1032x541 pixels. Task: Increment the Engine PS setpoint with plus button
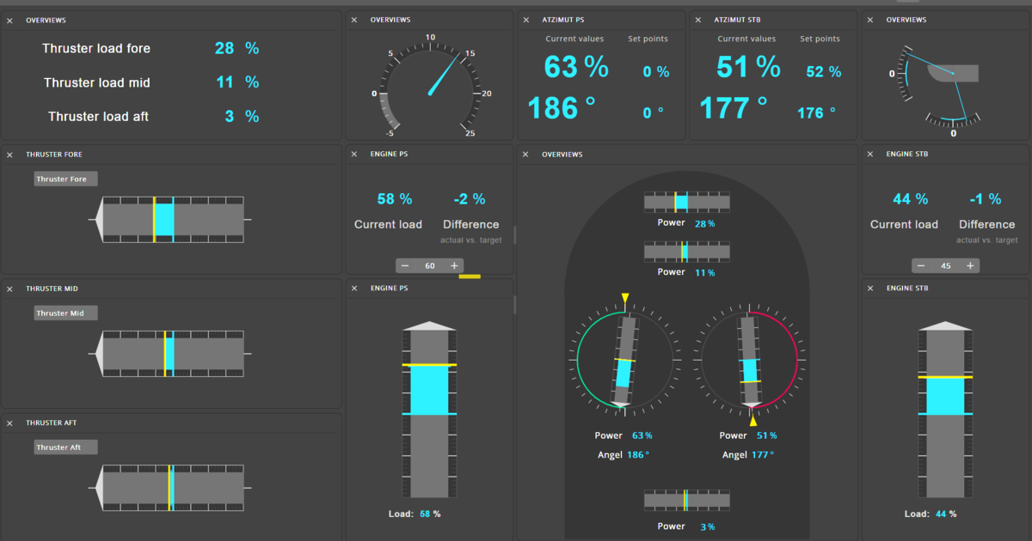point(455,265)
